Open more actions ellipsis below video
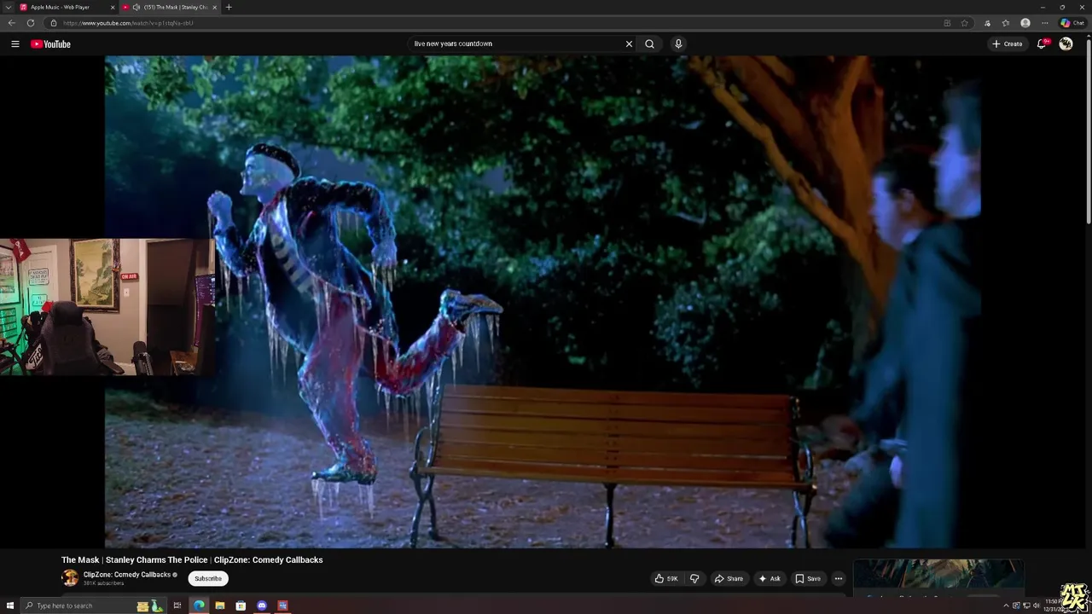Screen dimensions: 1092x614 click(838, 578)
